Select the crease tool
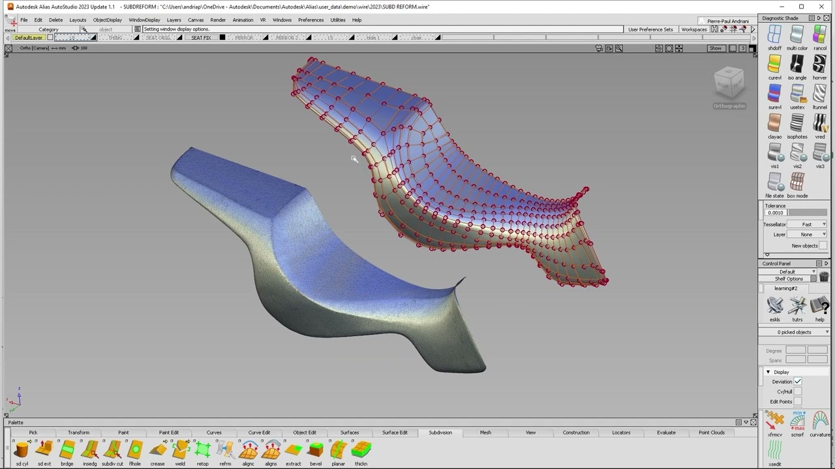 pos(157,449)
